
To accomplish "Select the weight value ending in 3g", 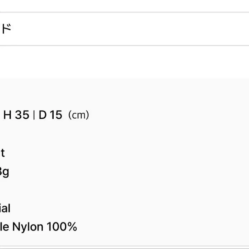I will (x=4, y=172).
